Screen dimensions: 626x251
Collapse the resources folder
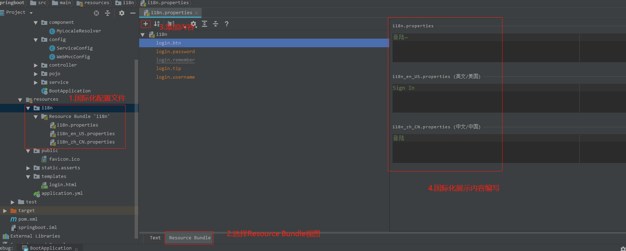tap(20, 100)
